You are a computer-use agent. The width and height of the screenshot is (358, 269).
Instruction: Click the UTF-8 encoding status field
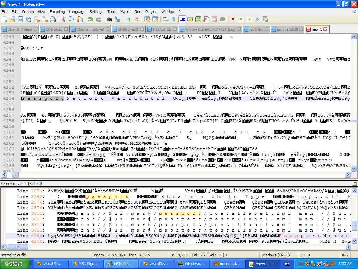pos(305,255)
